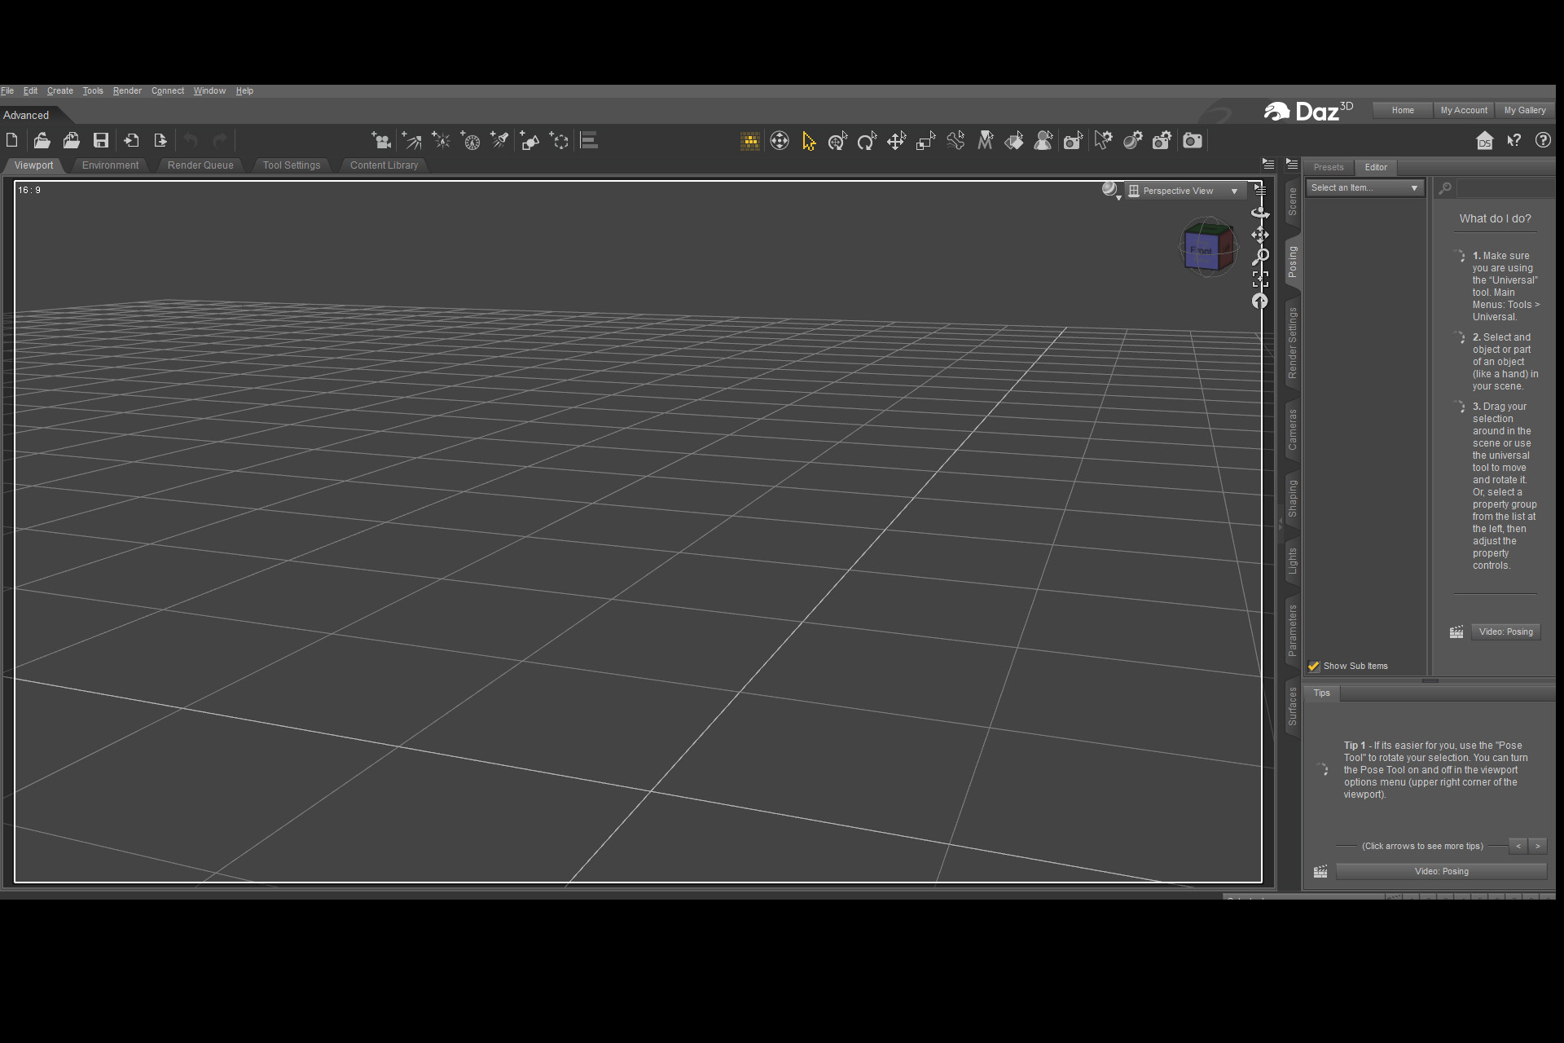Create a new spotlight
The image size is (1564, 1043).
[x=499, y=141]
